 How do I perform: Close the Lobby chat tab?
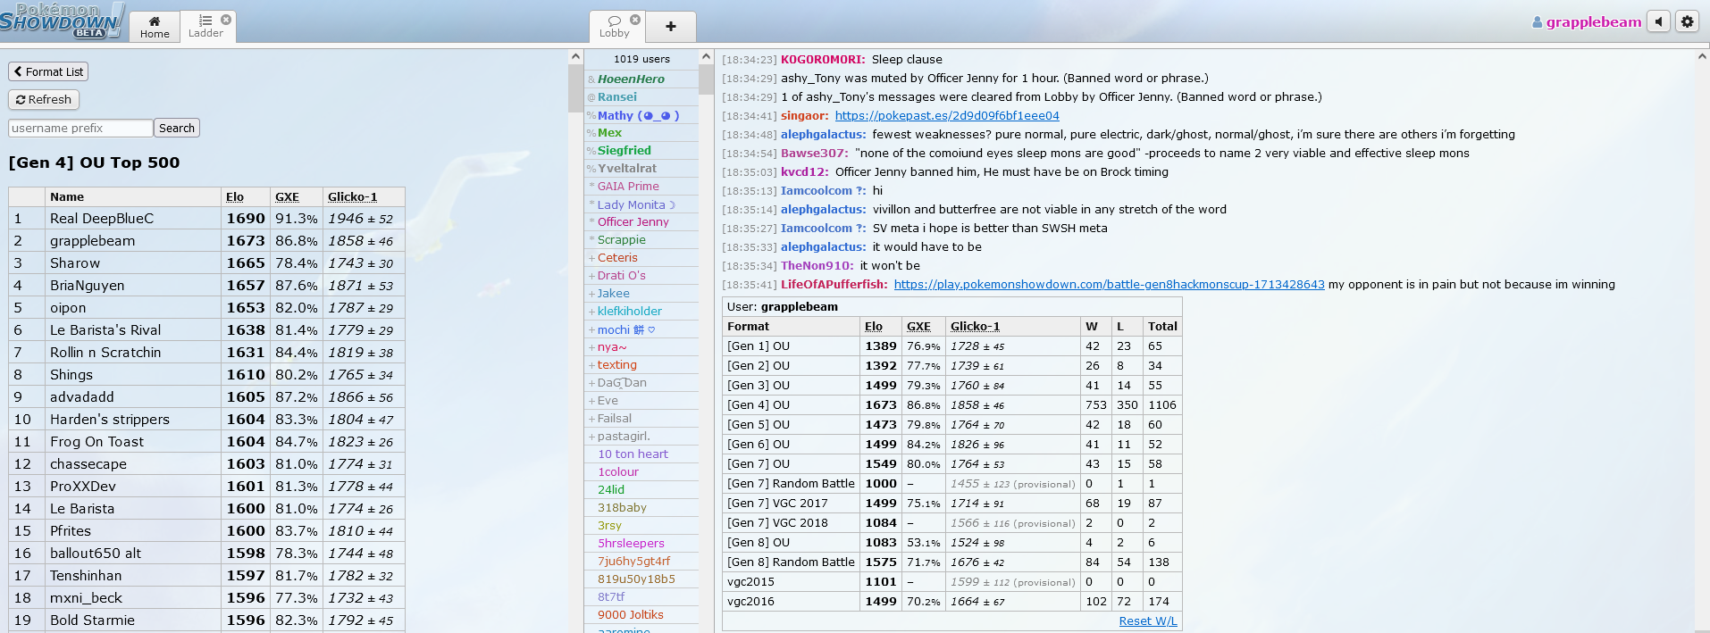pyautogui.click(x=635, y=19)
